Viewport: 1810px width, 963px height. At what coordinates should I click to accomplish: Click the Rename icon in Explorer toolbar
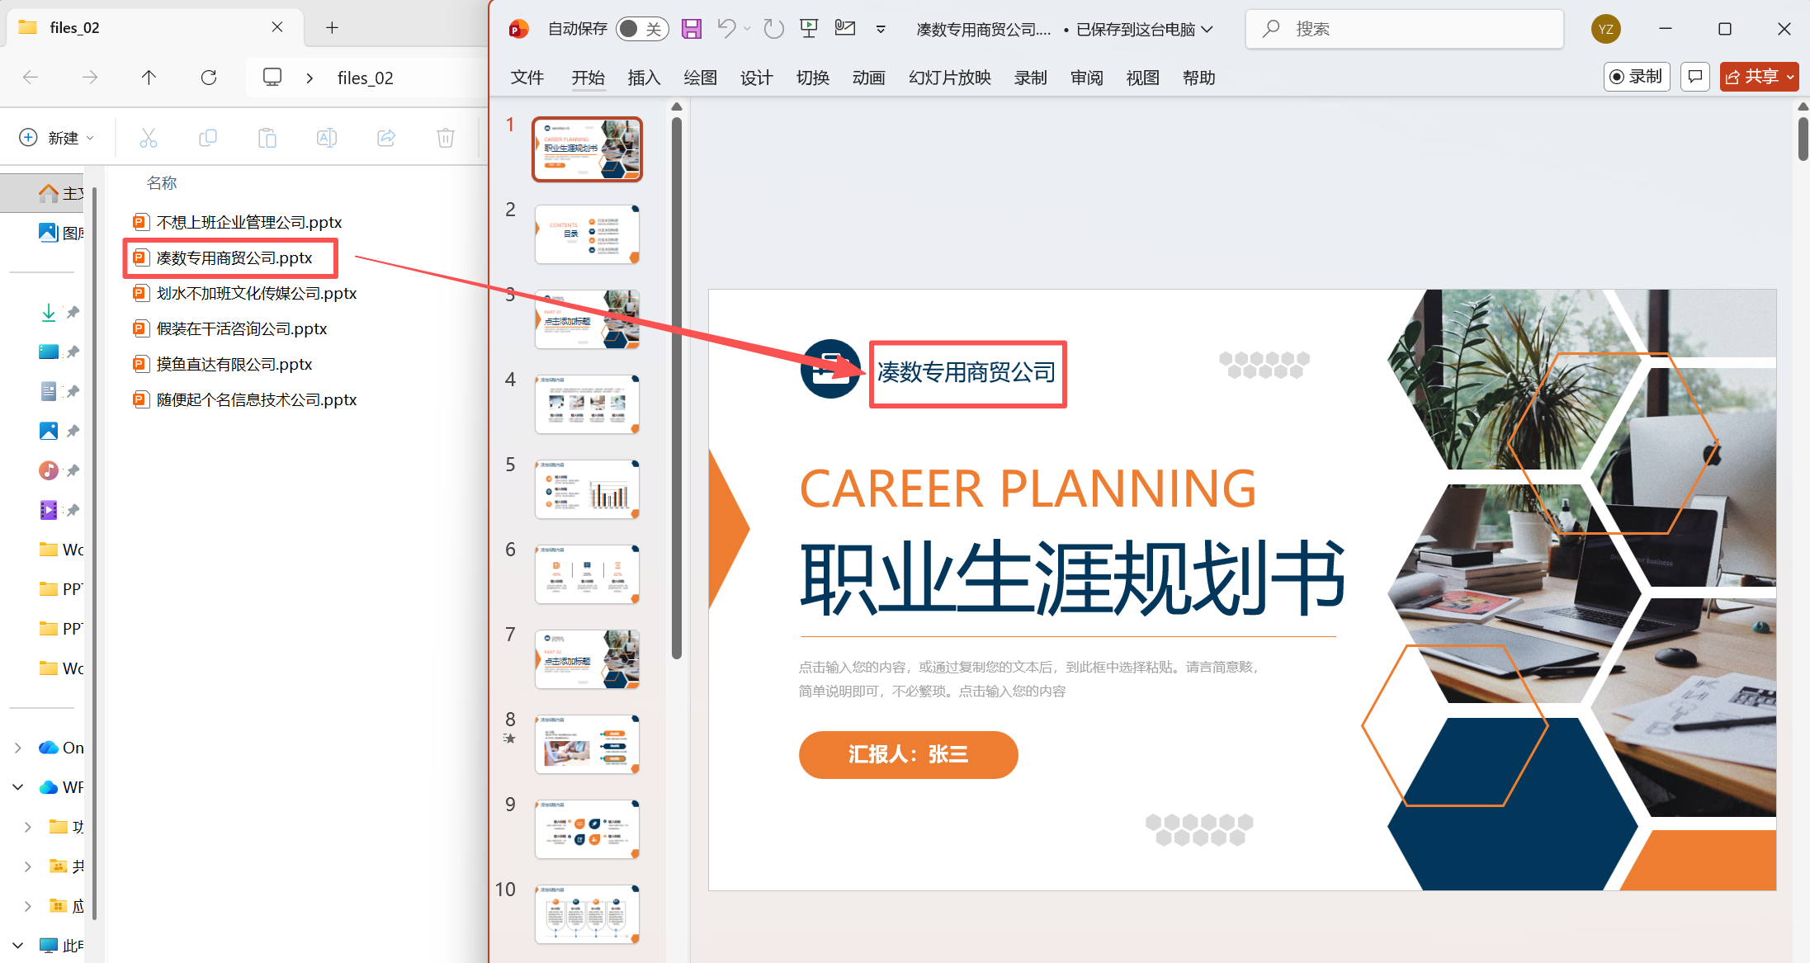click(x=327, y=137)
